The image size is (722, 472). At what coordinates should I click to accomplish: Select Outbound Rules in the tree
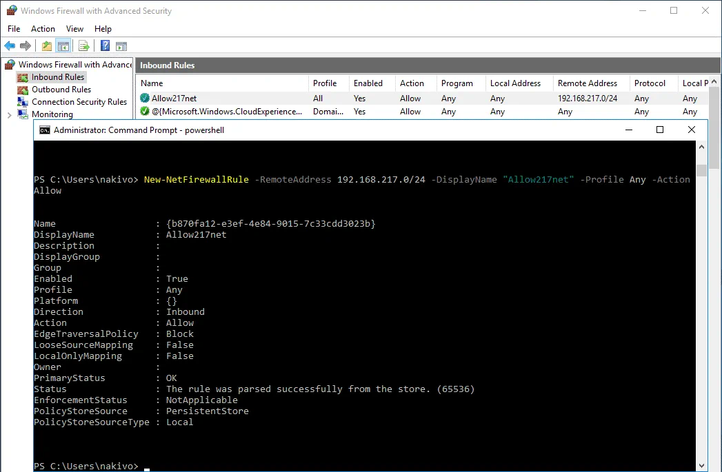point(61,90)
